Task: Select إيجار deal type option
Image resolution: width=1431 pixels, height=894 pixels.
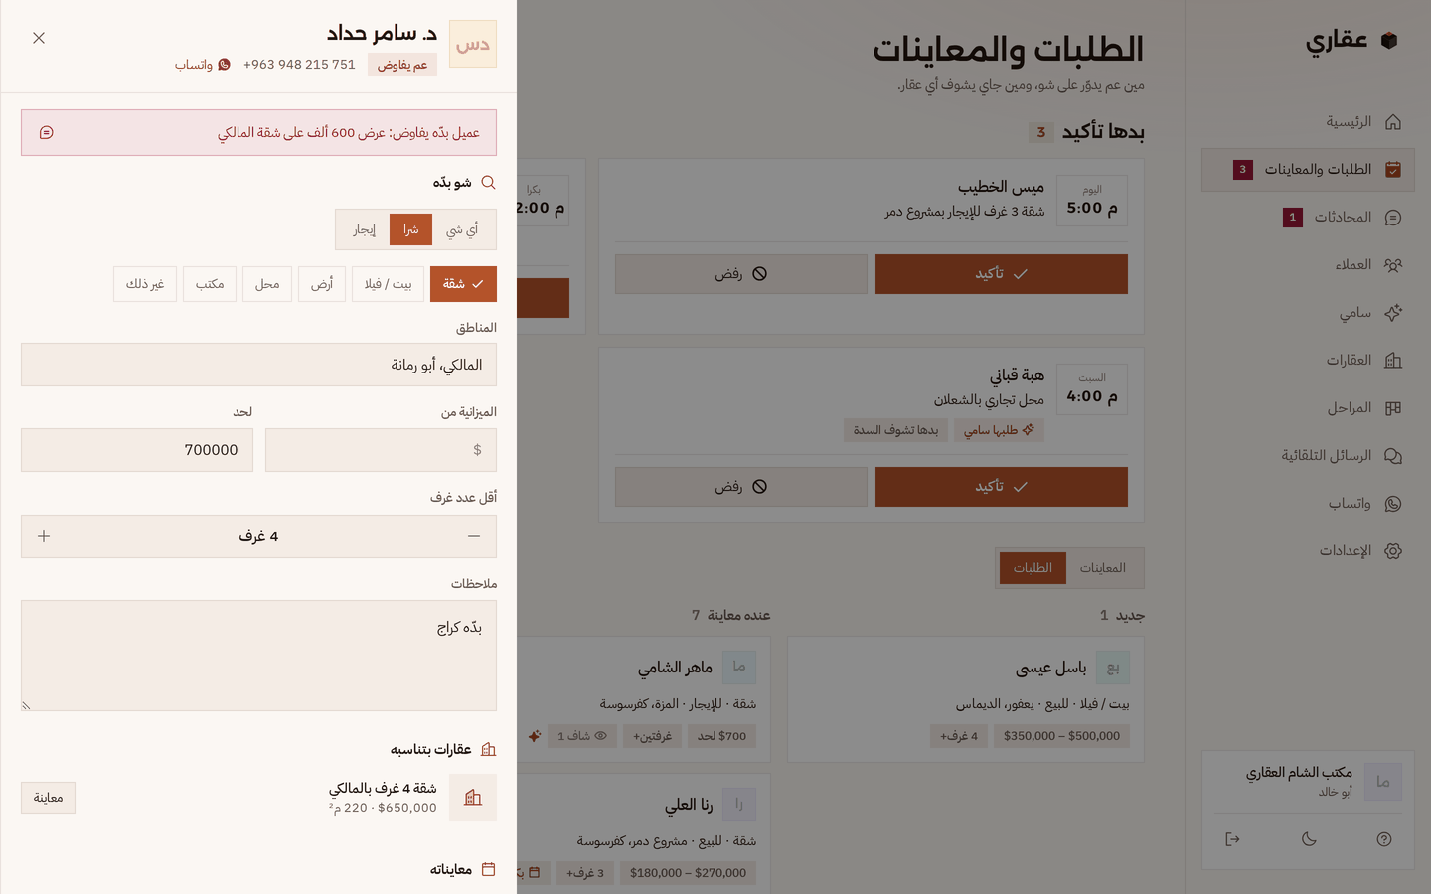Action: click(365, 229)
